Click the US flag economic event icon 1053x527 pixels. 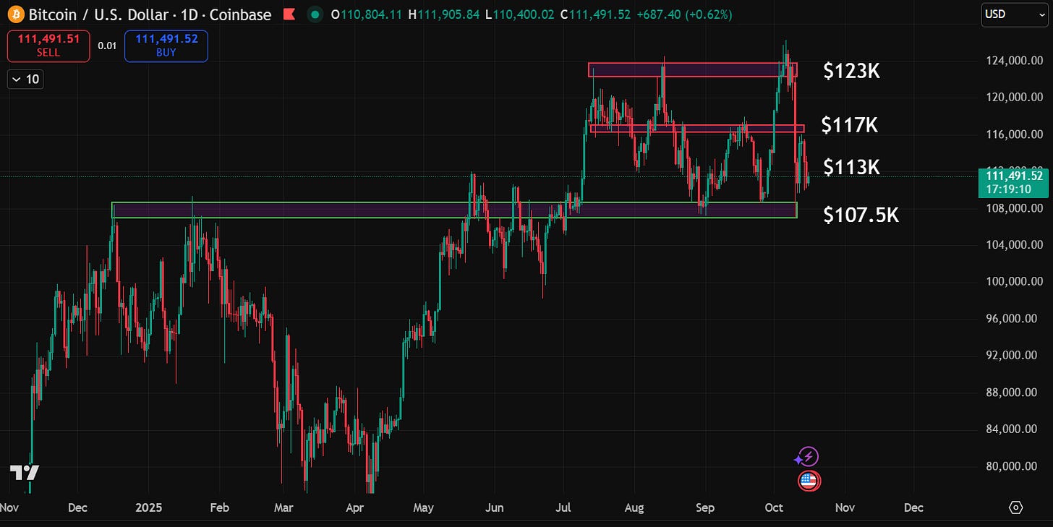808,481
